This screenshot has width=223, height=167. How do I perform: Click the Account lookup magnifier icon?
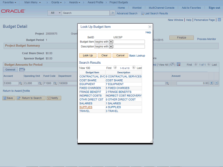tap(21, 83)
